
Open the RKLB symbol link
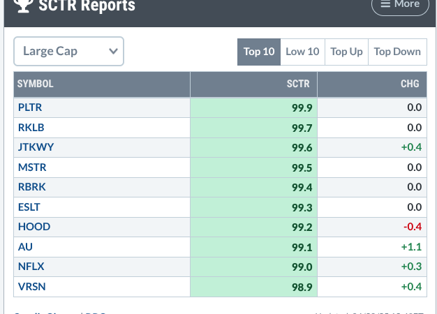point(31,128)
